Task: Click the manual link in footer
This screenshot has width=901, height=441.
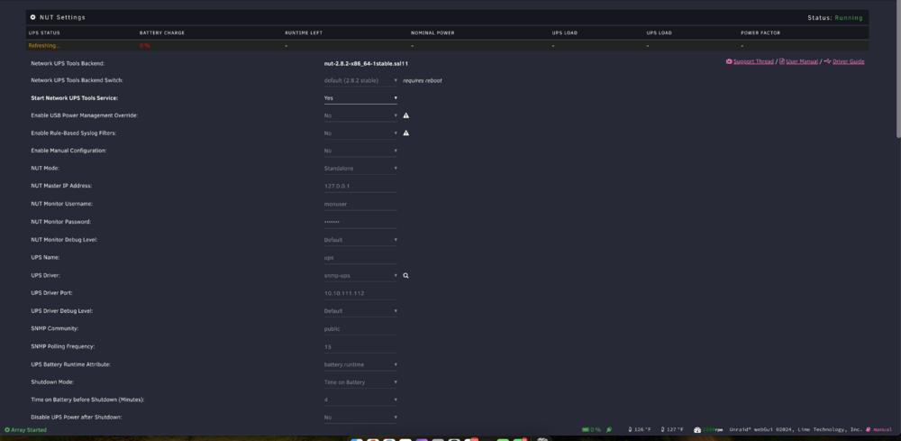Action: pyautogui.click(x=883, y=429)
